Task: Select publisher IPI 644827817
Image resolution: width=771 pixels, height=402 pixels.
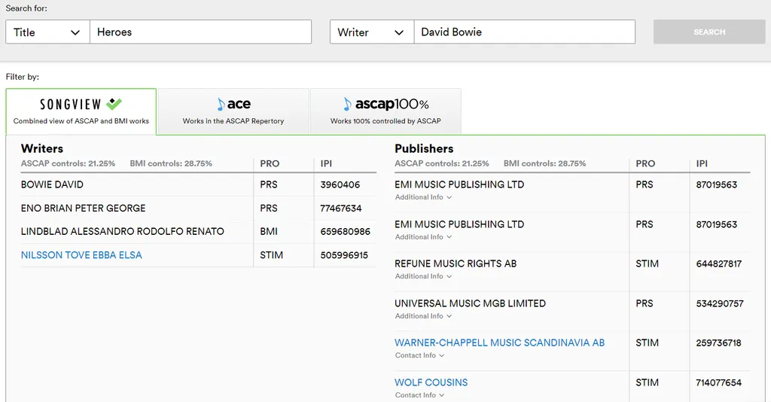Action: pos(719,264)
